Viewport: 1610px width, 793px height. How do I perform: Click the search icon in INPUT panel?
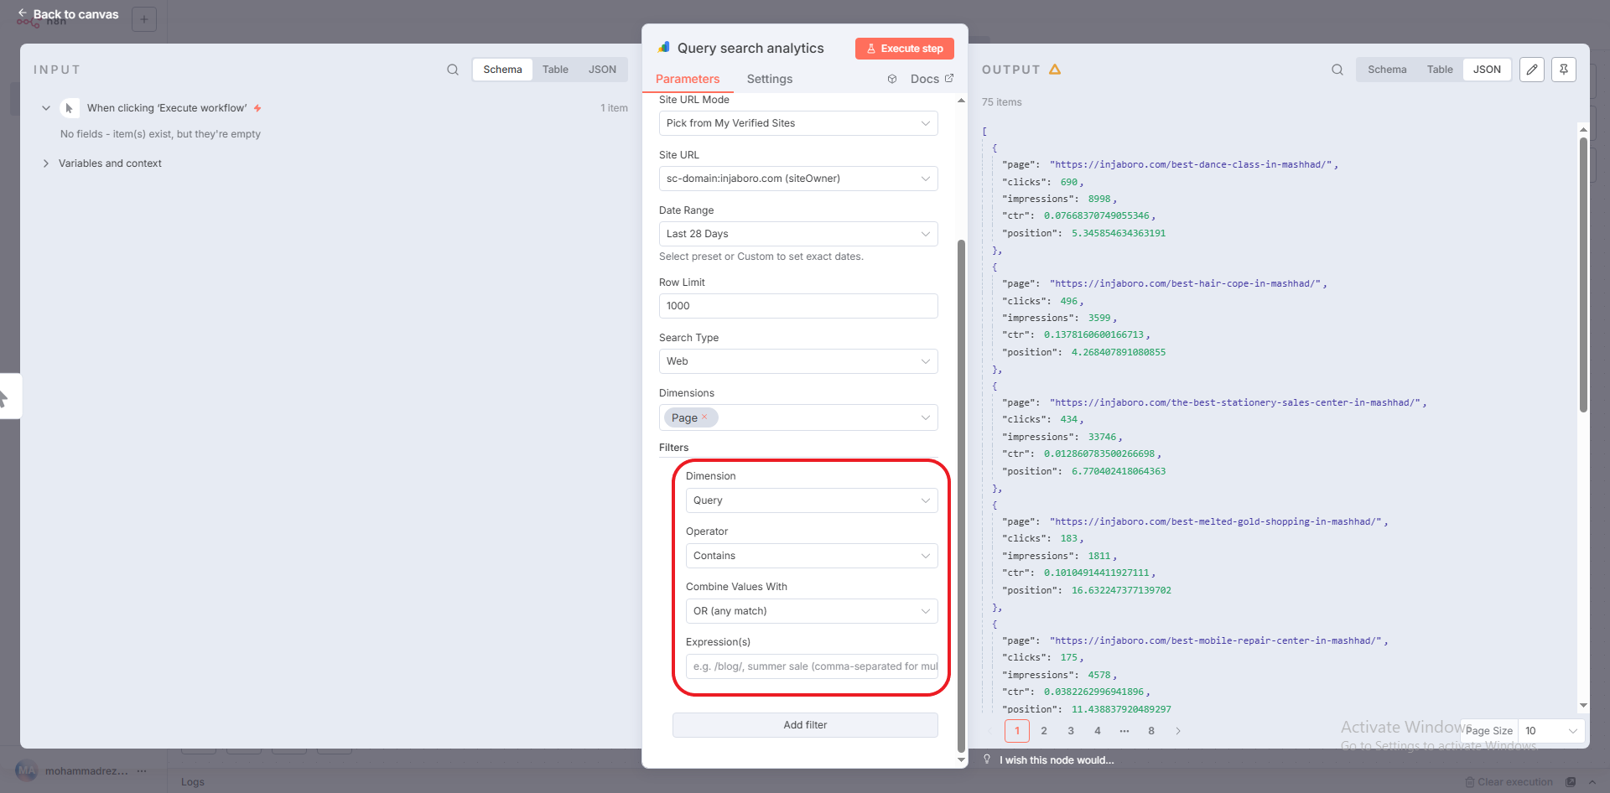(x=453, y=70)
